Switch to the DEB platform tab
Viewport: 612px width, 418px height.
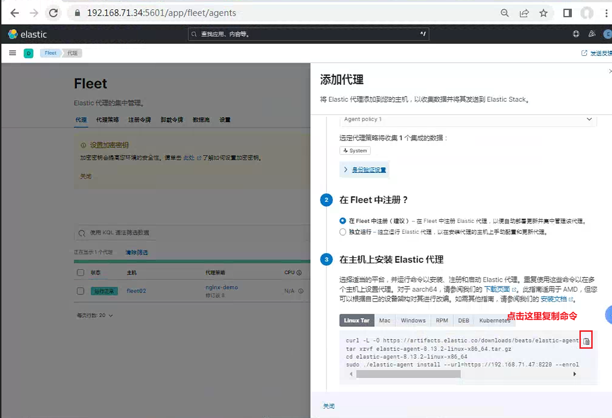coord(464,320)
